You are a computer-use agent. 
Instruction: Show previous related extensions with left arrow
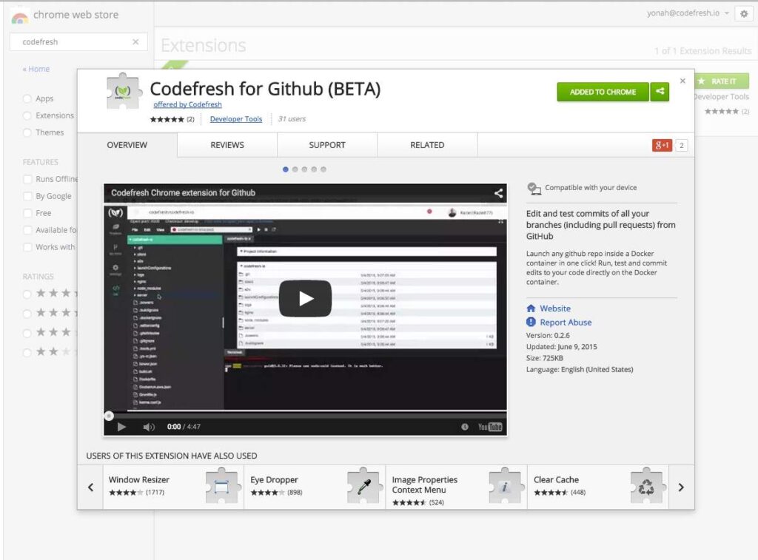point(90,487)
